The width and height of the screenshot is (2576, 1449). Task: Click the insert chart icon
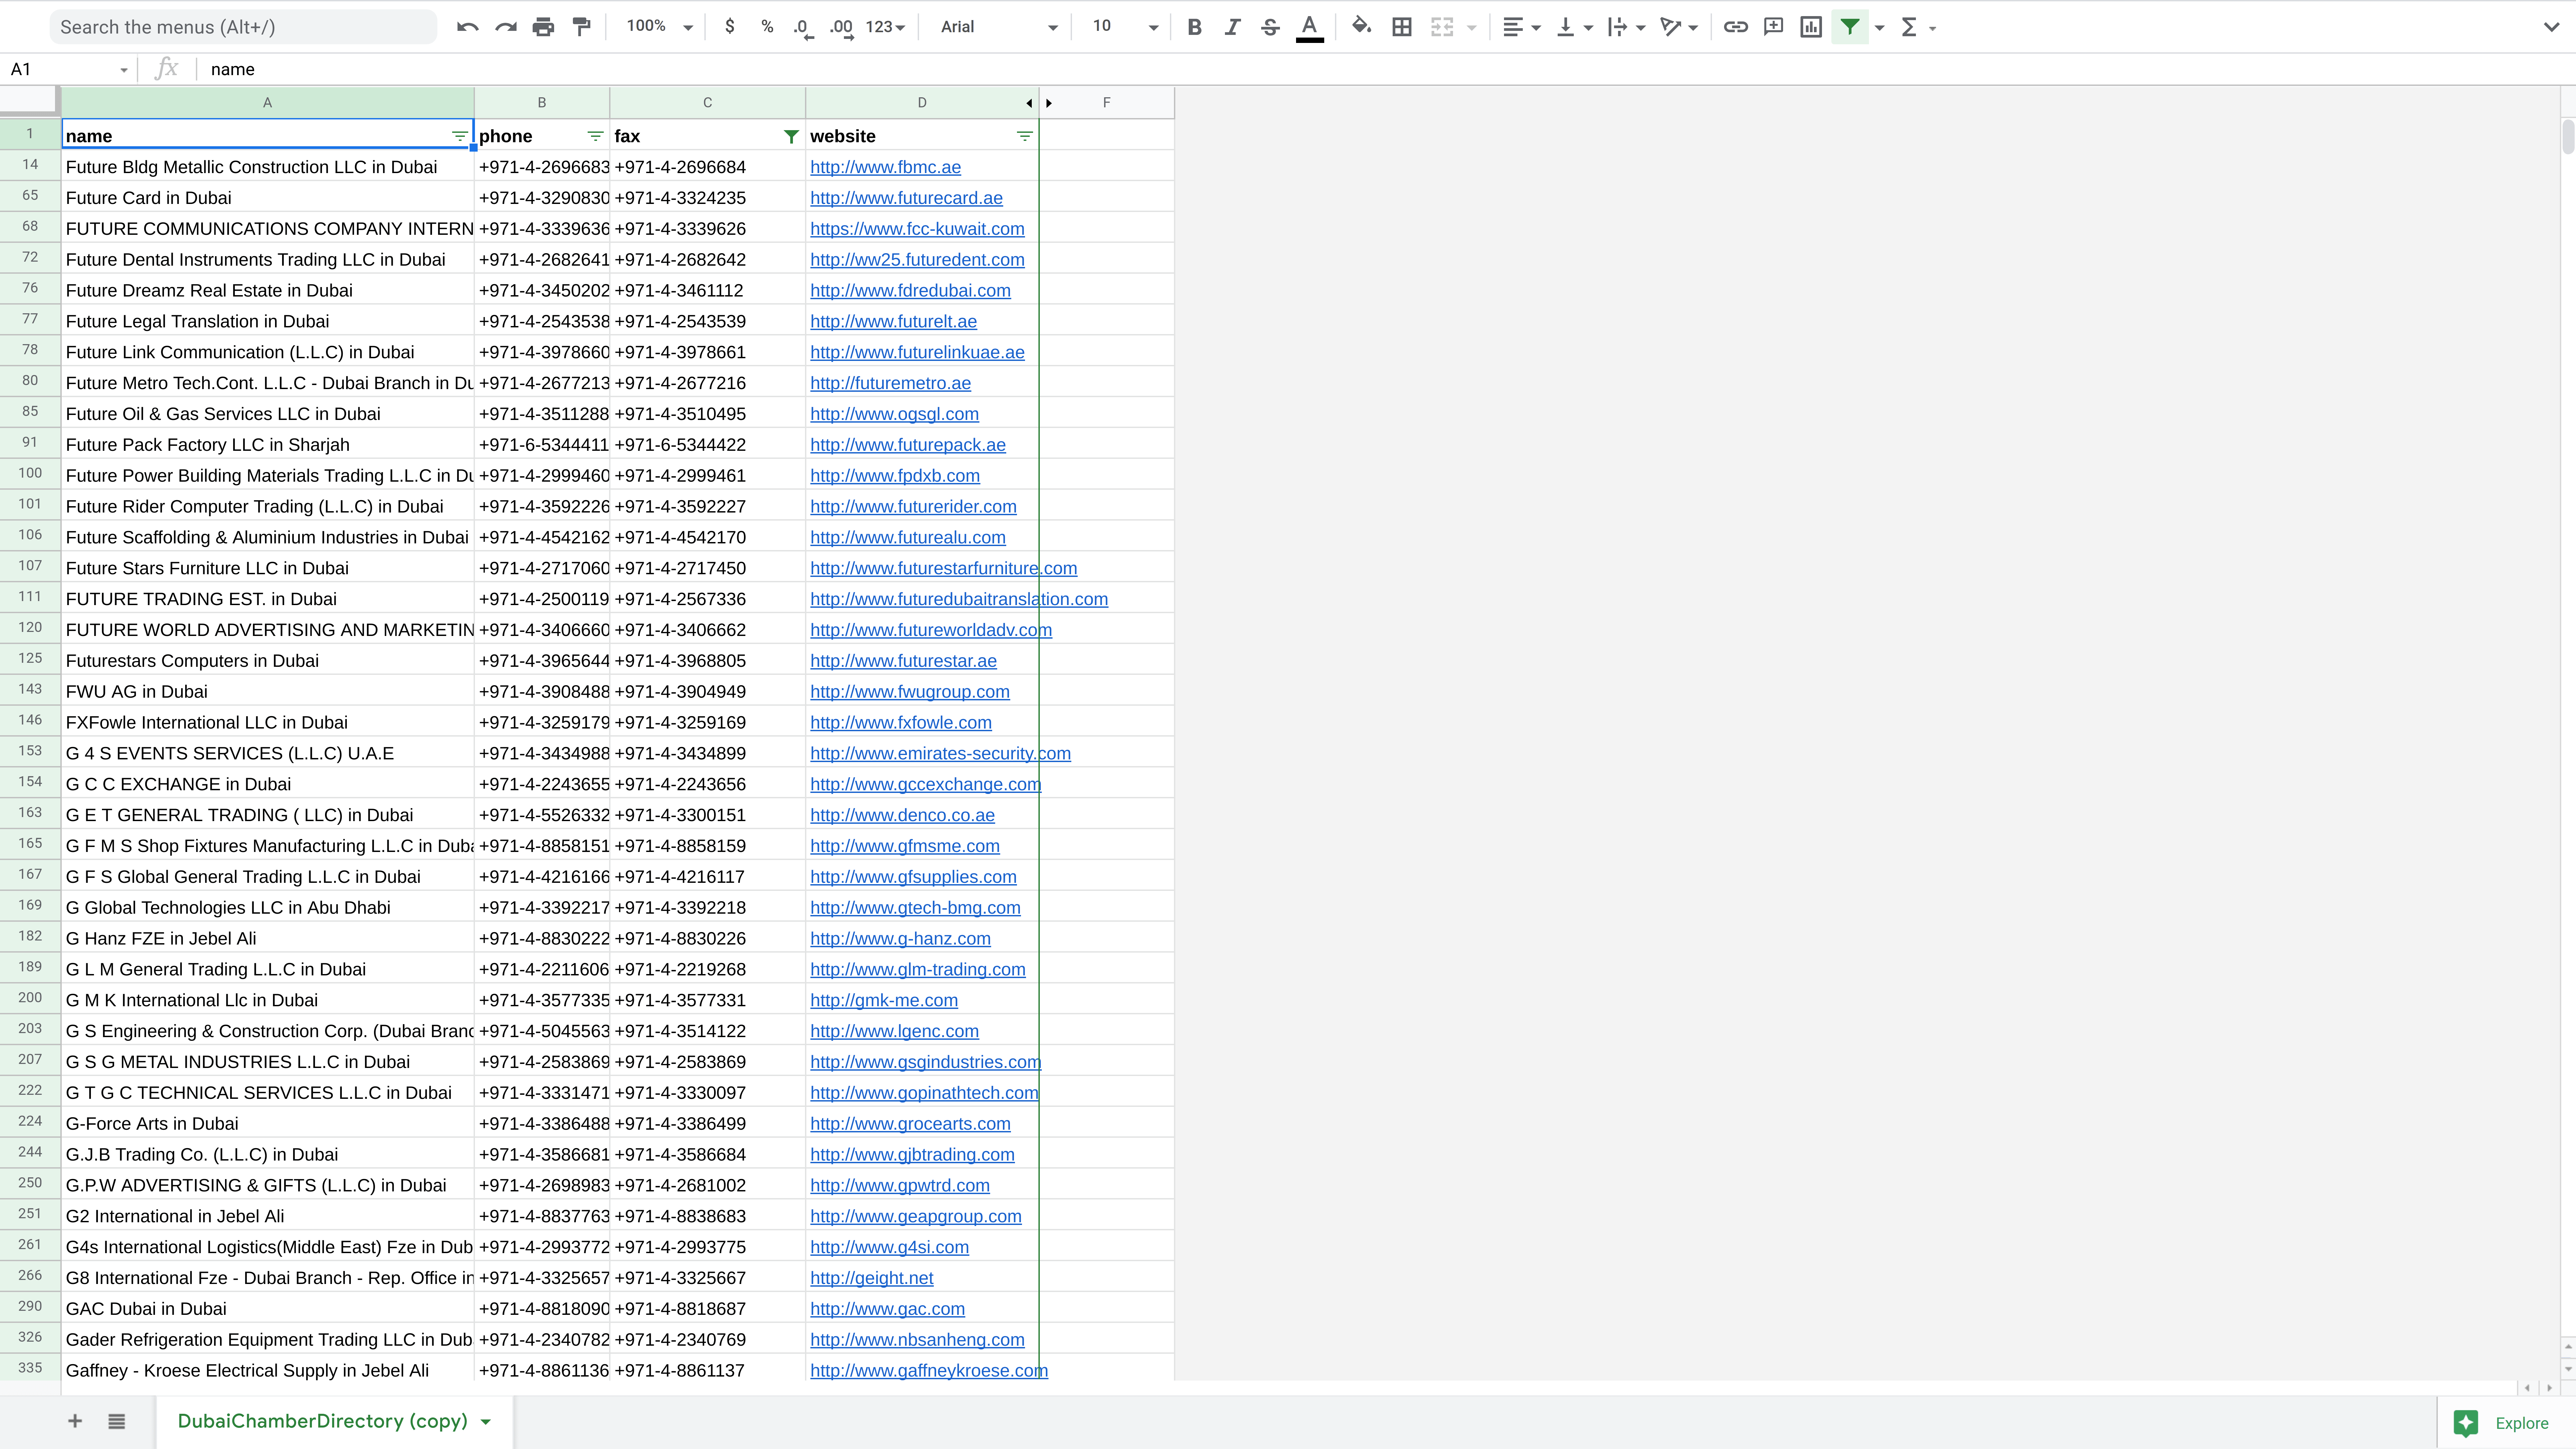(x=1811, y=27)
